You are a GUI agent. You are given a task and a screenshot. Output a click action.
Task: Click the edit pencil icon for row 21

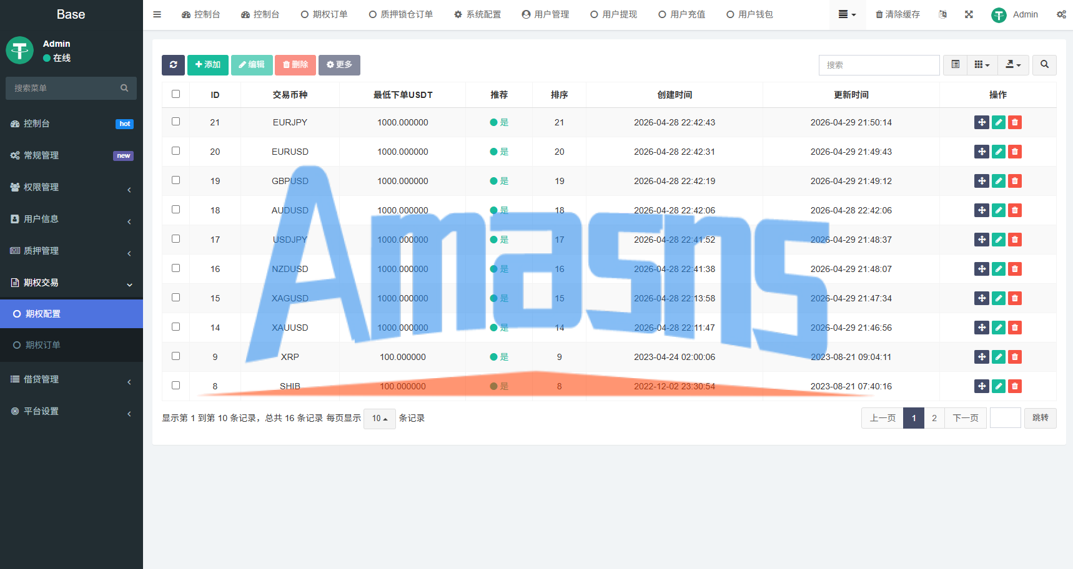pyautogui.click(x=999, y=122)
